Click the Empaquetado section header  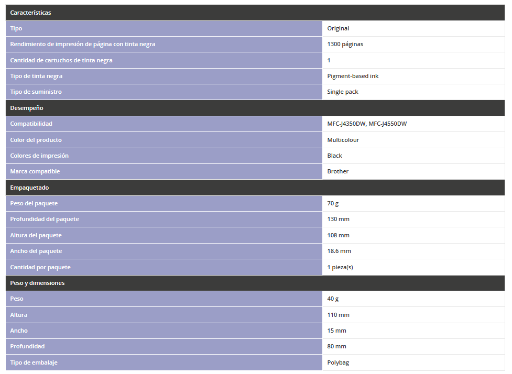[29, 188]
